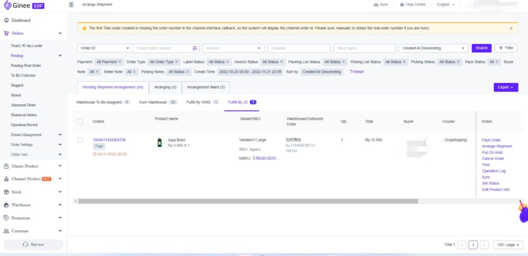This screenshot has width=528, height=256.
Task: Select Own Warehouse subtab
Action: click(158, 102)
